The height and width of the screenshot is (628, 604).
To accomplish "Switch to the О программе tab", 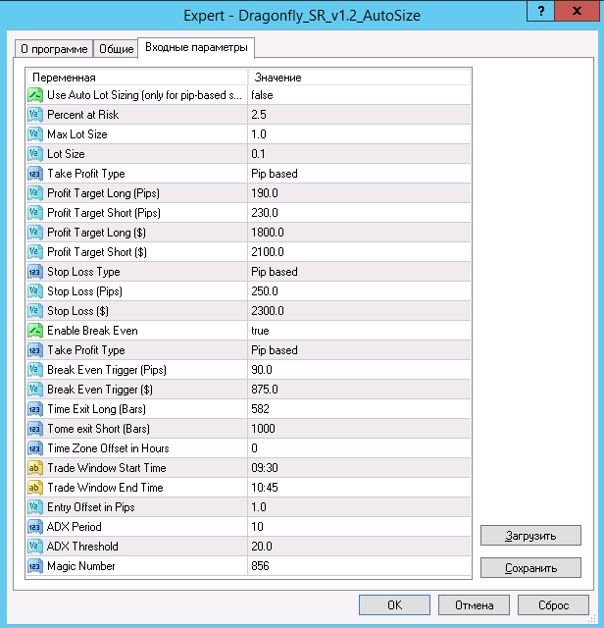I will (54, 49).
